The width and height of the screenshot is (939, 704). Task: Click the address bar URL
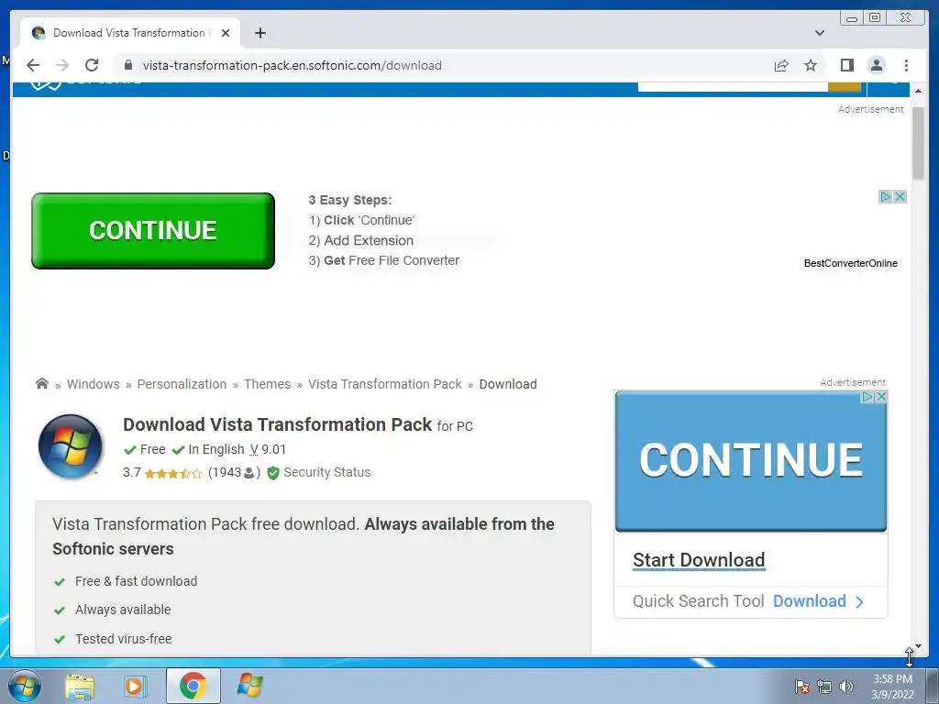[x=293, y=65]
